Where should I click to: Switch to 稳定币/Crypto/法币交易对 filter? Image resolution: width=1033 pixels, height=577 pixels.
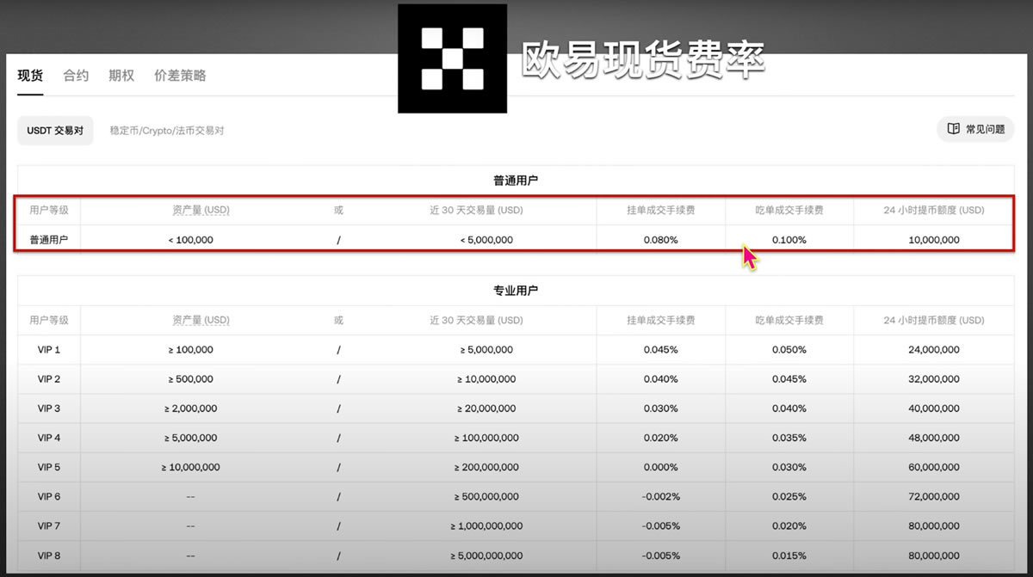click(x=166, y=130)
